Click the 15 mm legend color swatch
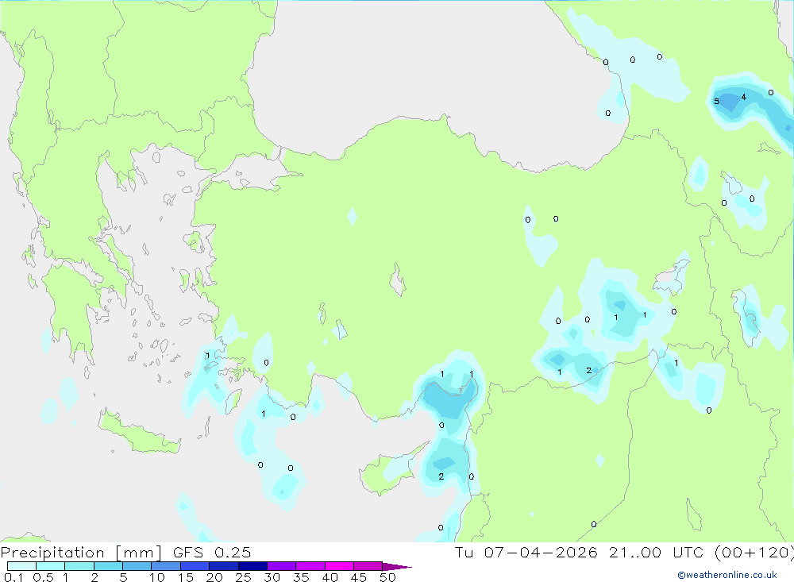Screen dimensions: 794x582 pos(195,566)
